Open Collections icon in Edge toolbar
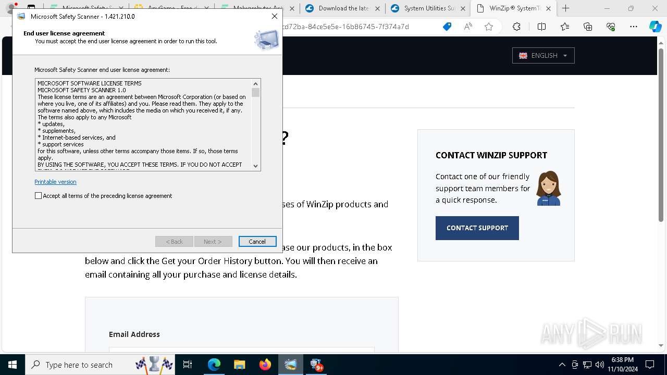This screenshot has height=375, width=667. (588, 27)
